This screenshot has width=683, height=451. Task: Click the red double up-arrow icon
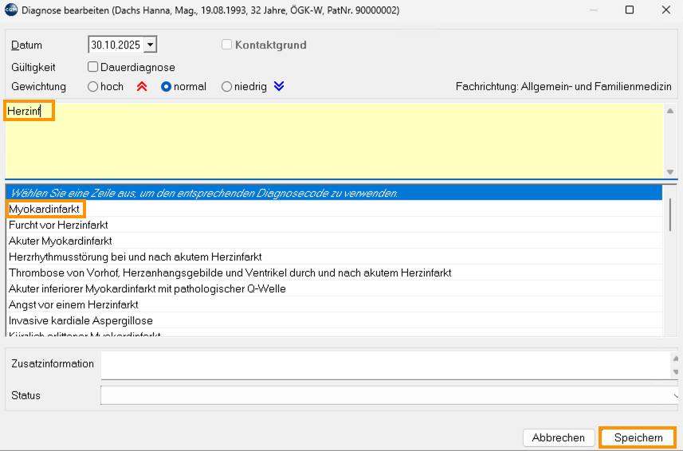pos(142,87)
